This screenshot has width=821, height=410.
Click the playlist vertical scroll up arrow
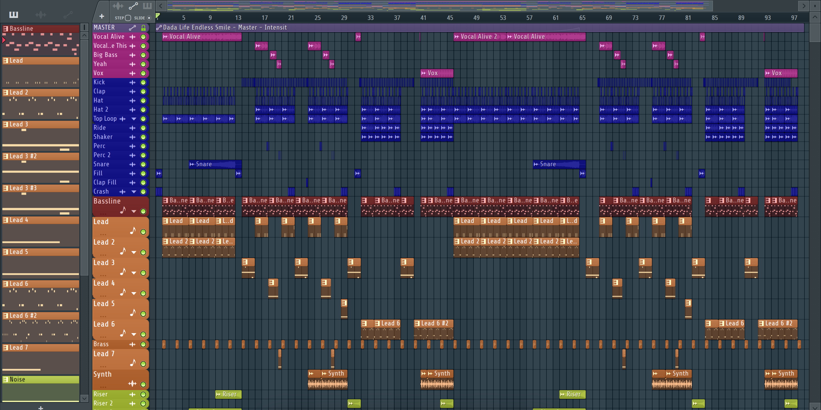815,17
